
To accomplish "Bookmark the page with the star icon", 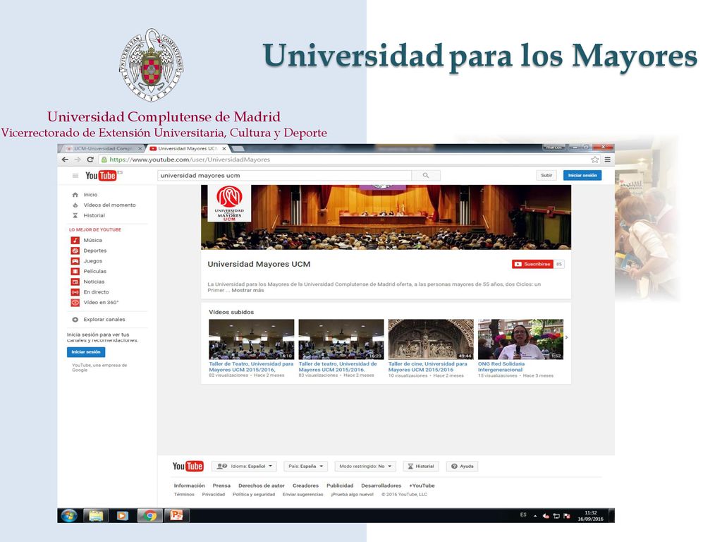I will tap(595, 159).
